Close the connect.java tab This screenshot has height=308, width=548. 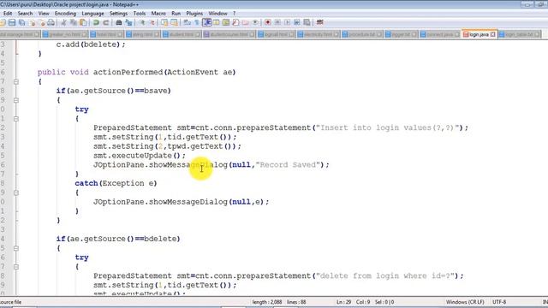point(456,34)
